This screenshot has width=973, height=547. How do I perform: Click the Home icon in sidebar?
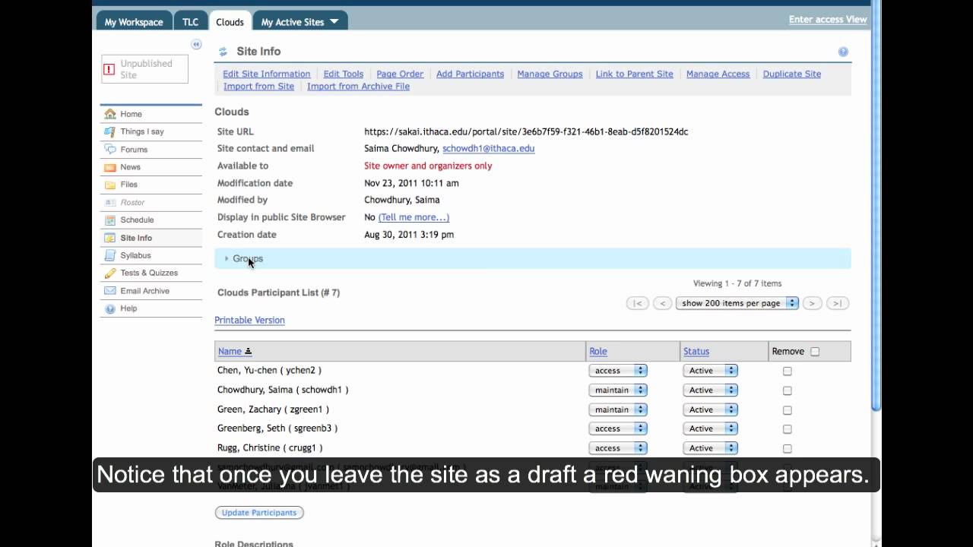(x=110, y=114)
